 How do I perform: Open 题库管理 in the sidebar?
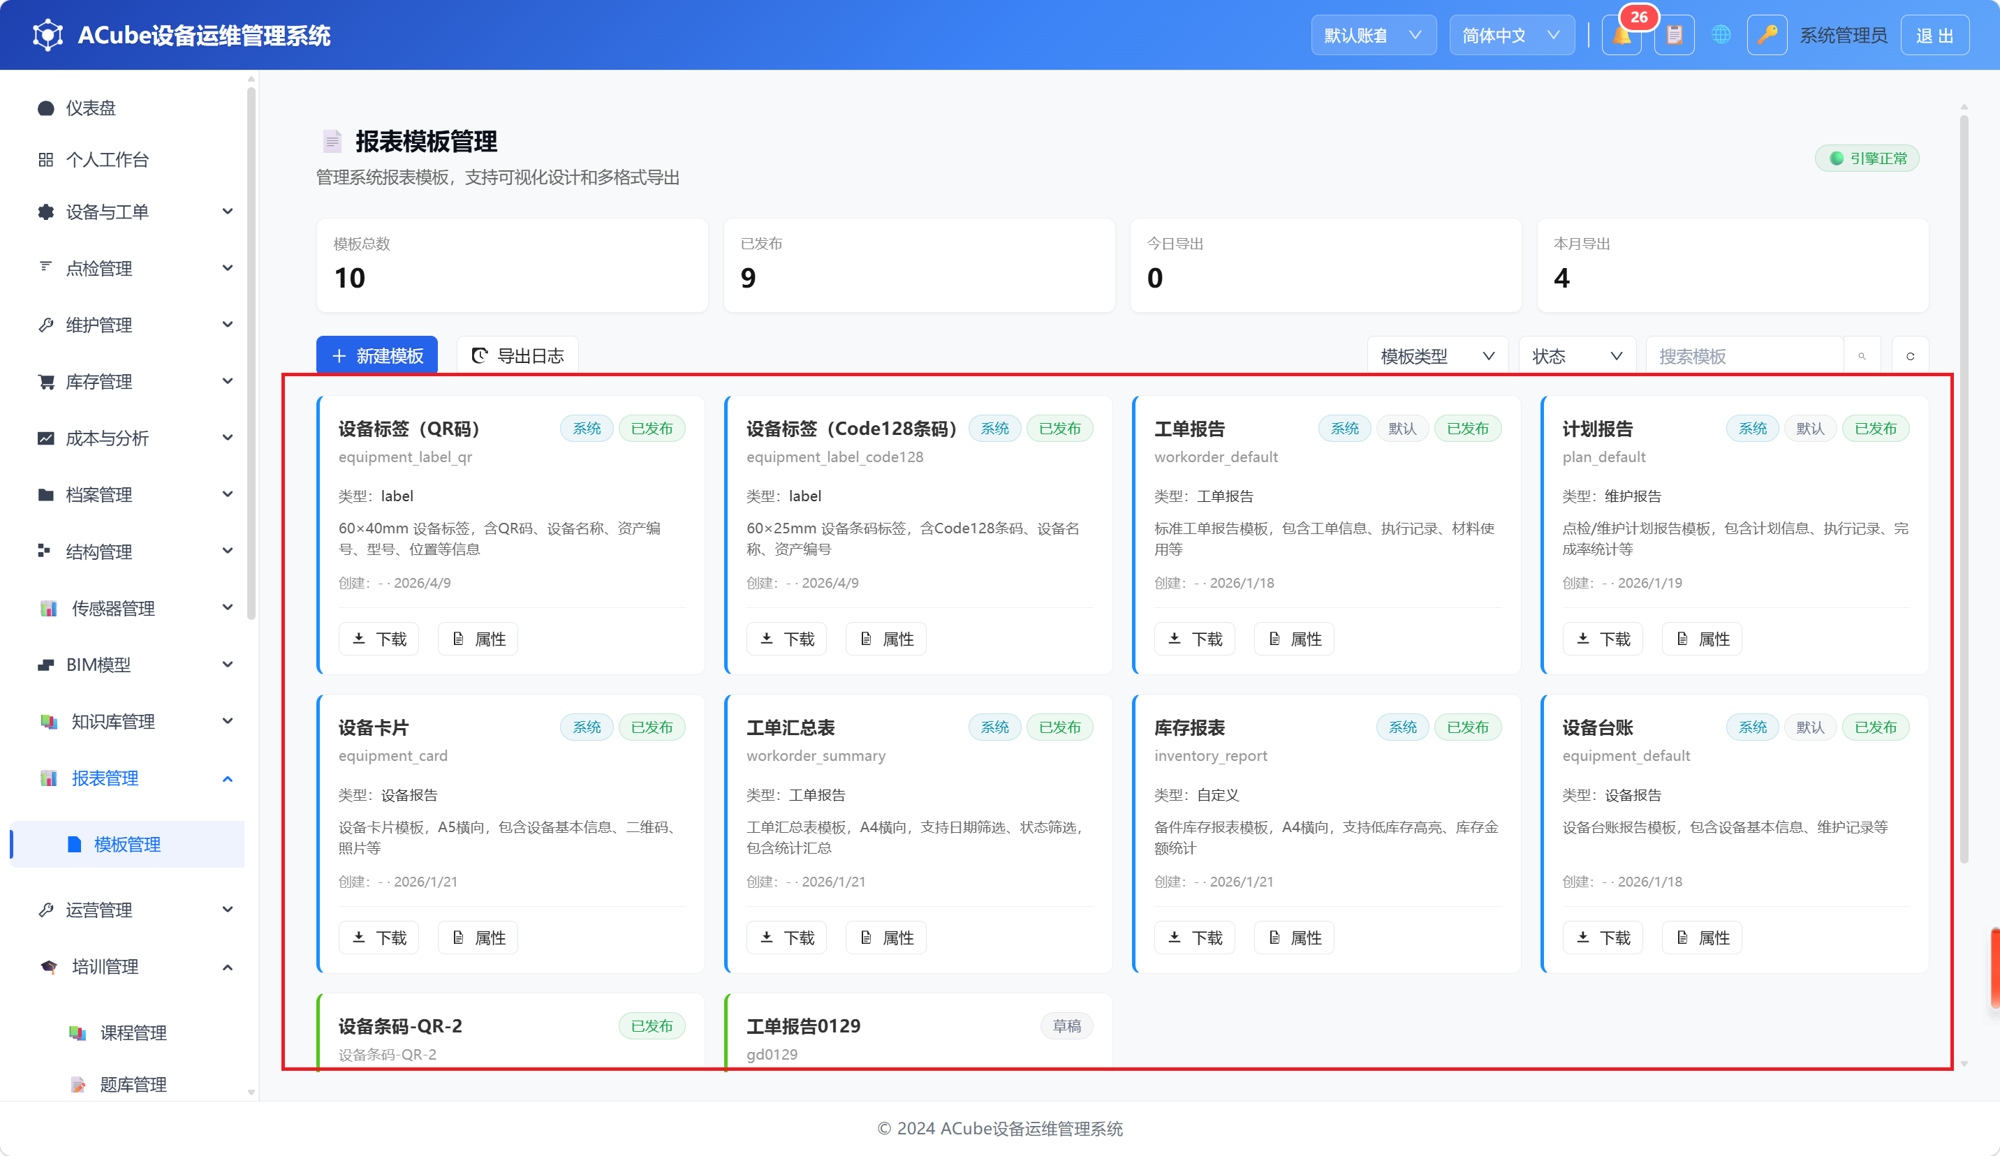127,1085
